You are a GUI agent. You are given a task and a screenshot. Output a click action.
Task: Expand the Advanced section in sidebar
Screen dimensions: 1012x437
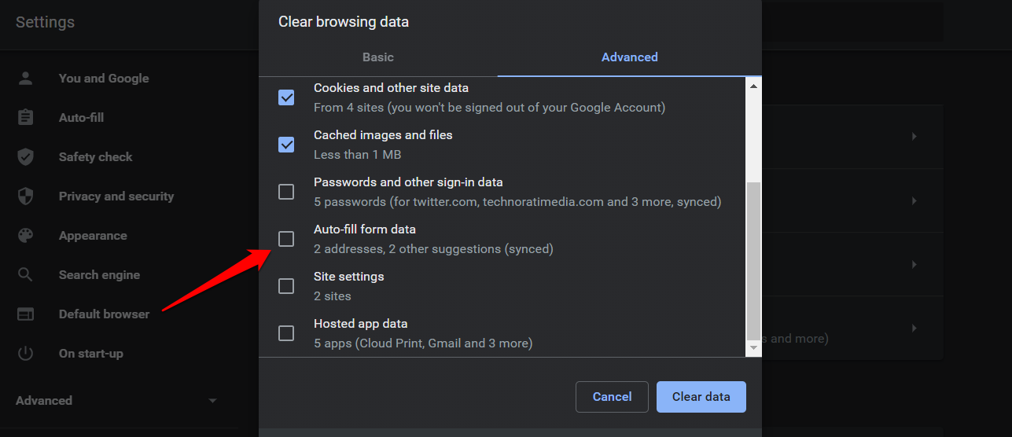pos(116,400)
